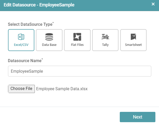This screenshot has width=159, height=125.
Task: Click the asterisk after 'Select DataSource Type'
Action: [x=53, y=23]
